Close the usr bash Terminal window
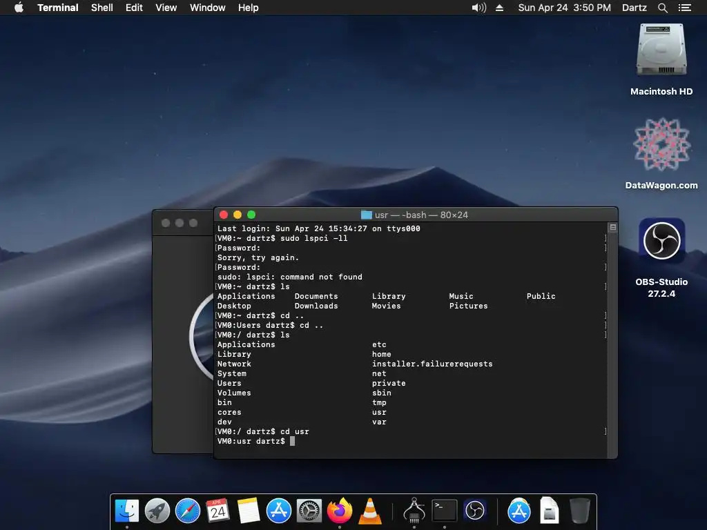This screenshot has height=530, width=707. (x=224, y=215)
